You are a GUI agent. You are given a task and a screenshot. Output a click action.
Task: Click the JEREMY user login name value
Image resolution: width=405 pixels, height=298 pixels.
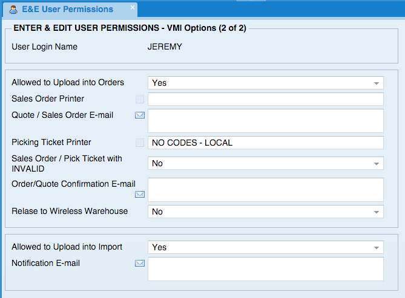165,47
